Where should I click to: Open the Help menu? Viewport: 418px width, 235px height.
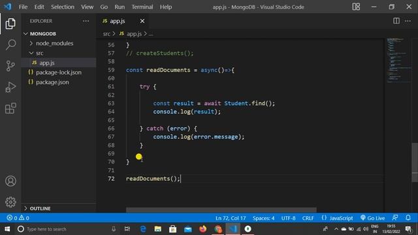[x=166, y=7]
